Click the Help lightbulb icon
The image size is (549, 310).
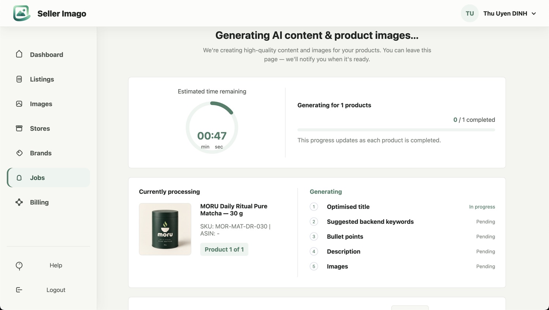tap(19, 266)
